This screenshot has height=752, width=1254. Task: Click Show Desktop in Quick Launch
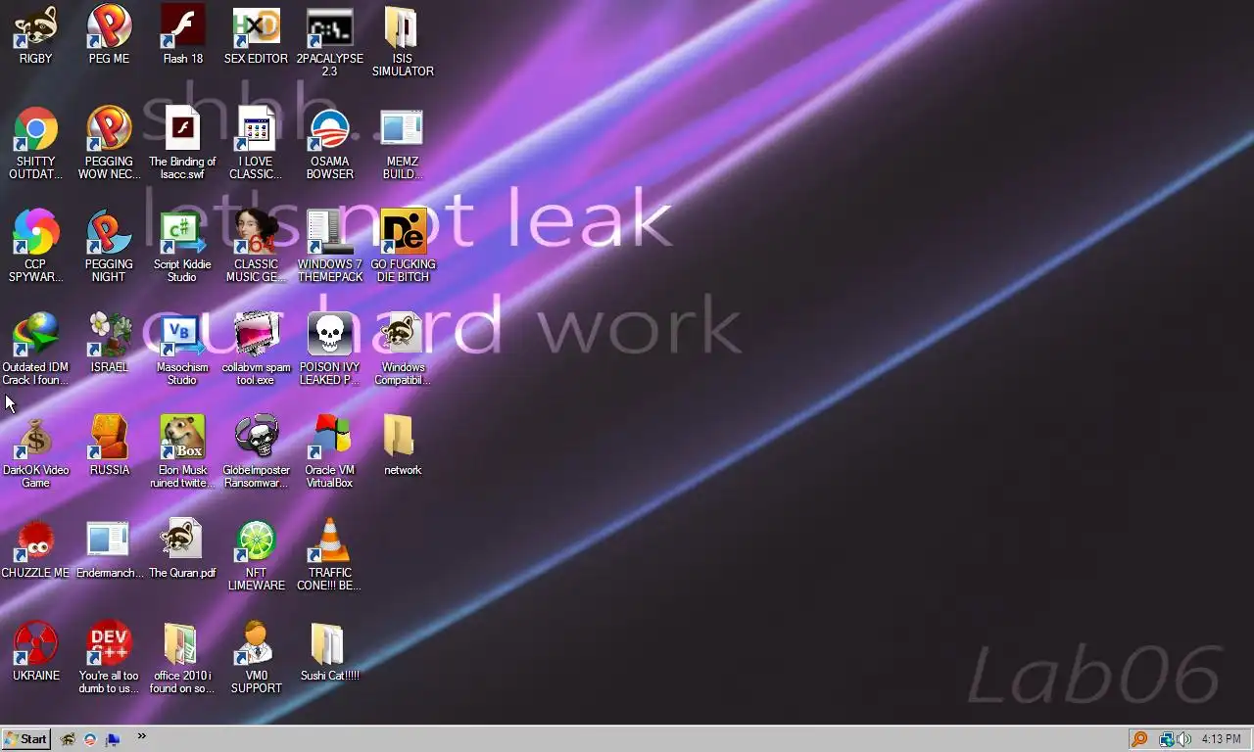coord(113,739)
